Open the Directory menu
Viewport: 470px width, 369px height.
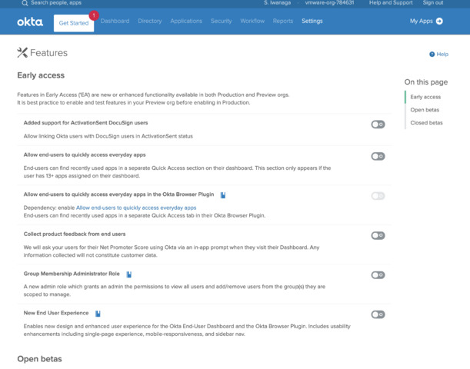[150, 21]
